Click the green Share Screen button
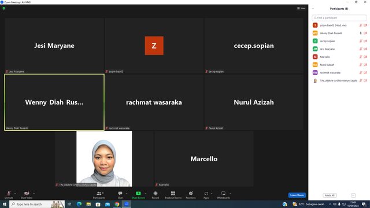Viewport: 370px width, 208px height. pyautogui.click(x=138, y=195)
